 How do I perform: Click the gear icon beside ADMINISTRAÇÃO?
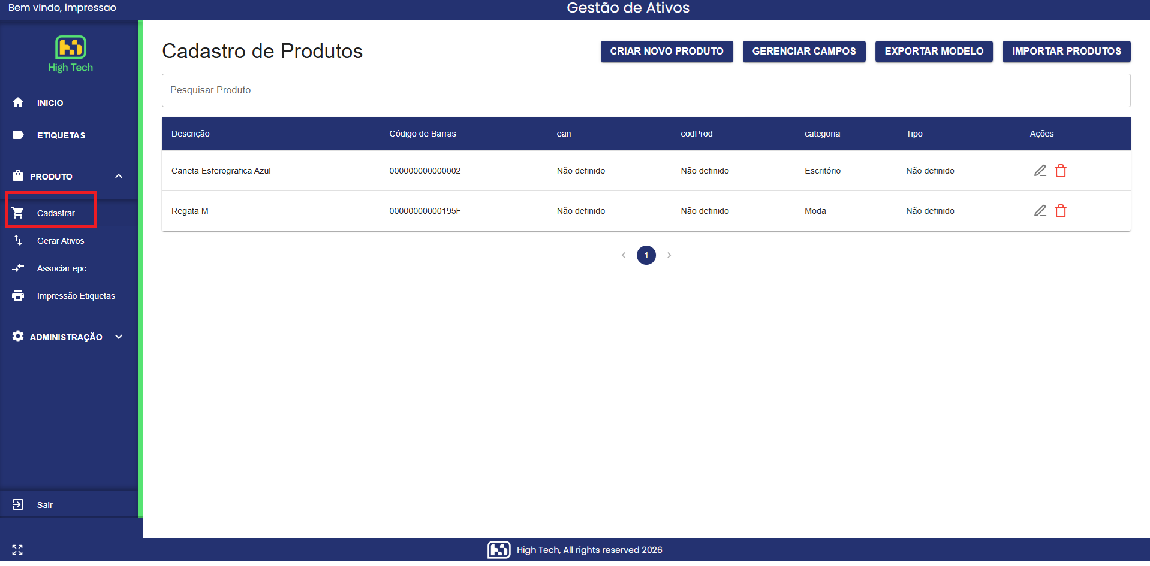[x=18, y=336]
